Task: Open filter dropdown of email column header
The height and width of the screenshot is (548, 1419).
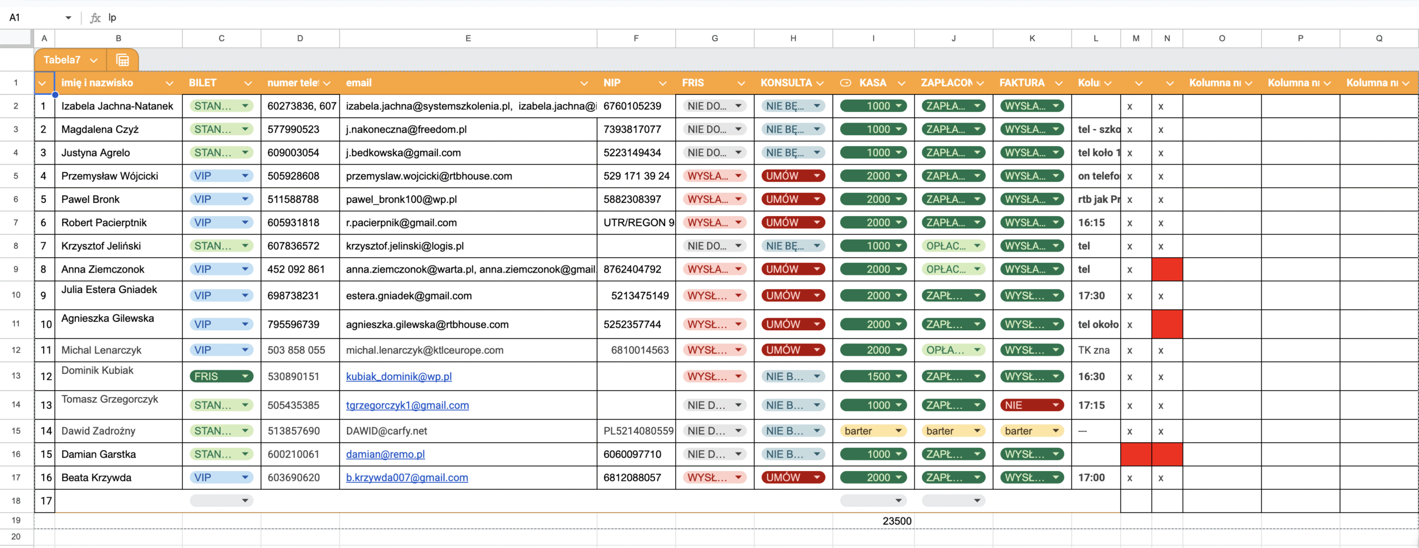Action: 584,83
